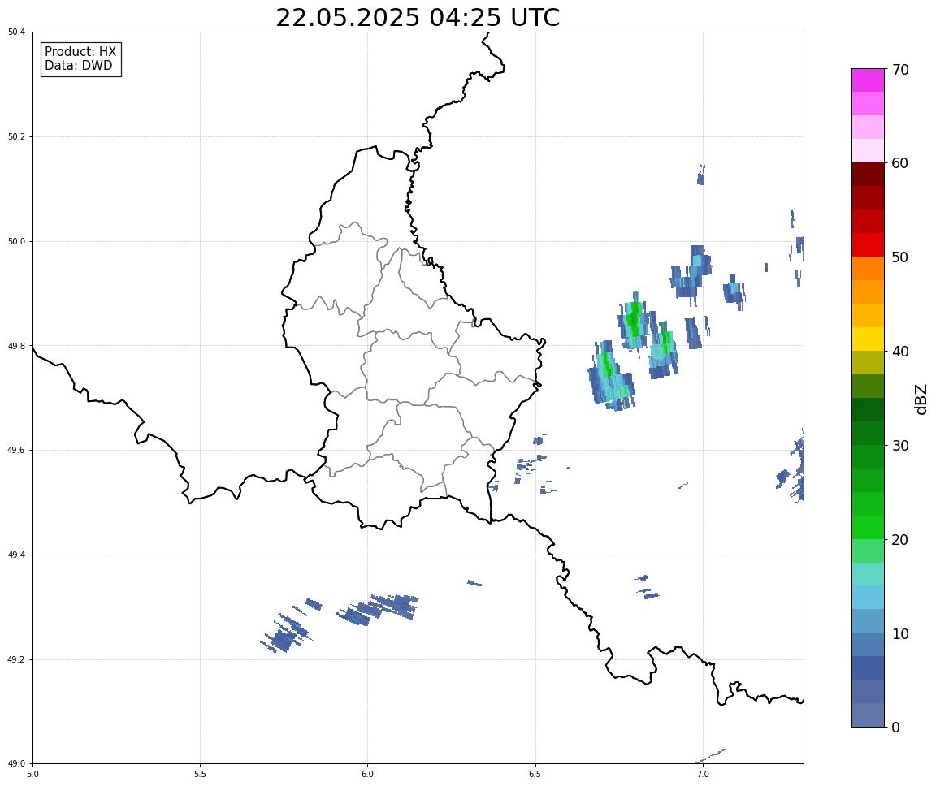Click colorbar tick label 10
Screen dimensions: 936x786
[900, 634]
